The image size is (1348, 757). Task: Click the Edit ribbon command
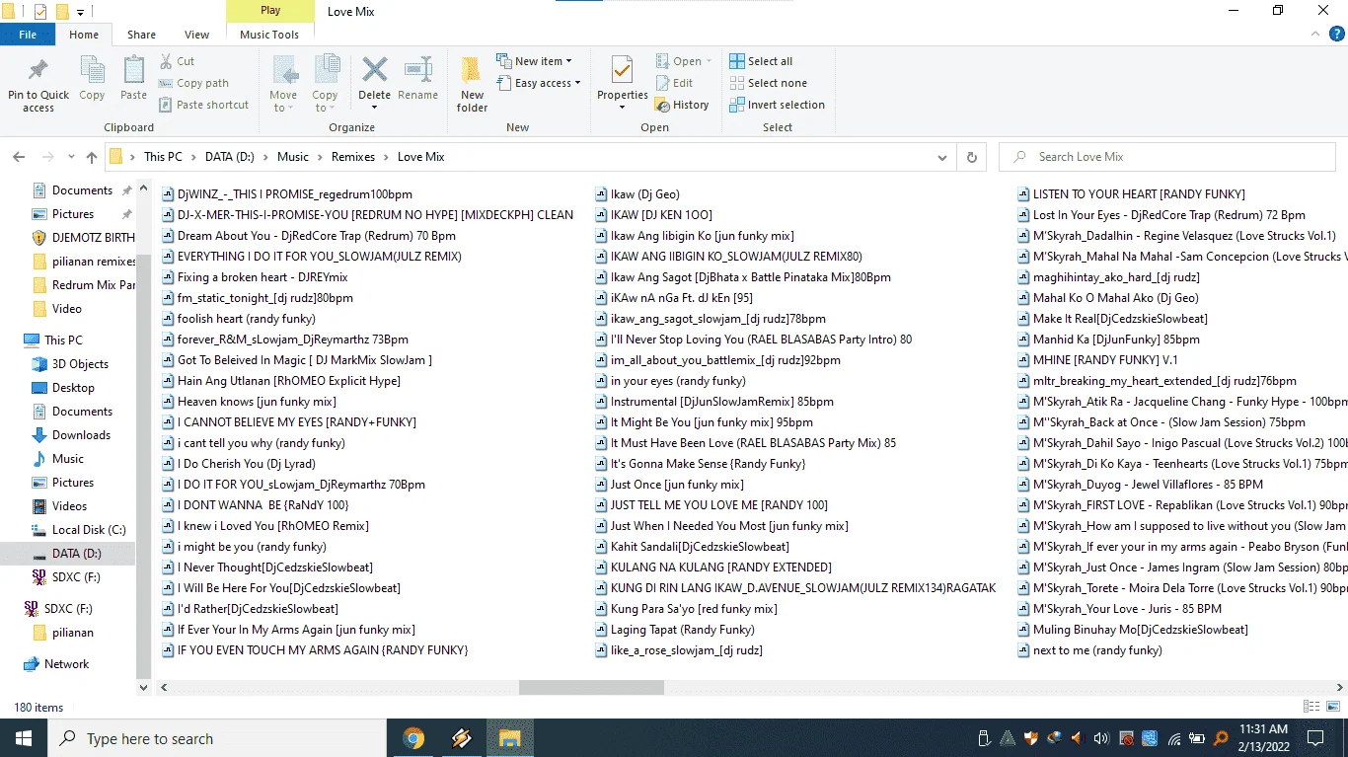[673, 83]
